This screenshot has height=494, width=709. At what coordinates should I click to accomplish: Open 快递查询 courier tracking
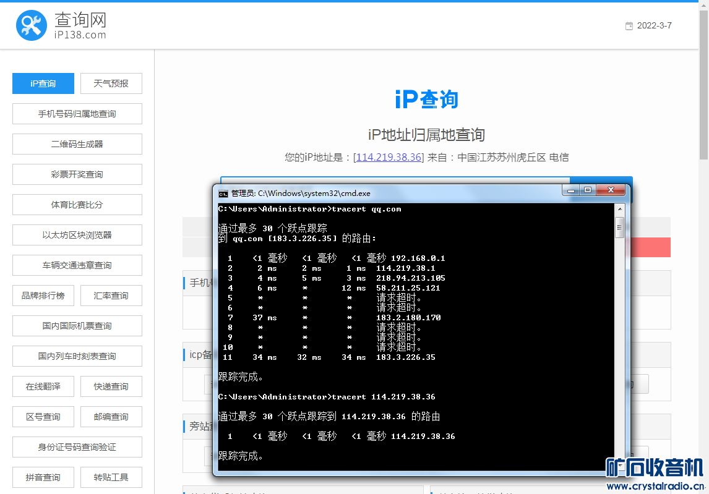(111, 386)
